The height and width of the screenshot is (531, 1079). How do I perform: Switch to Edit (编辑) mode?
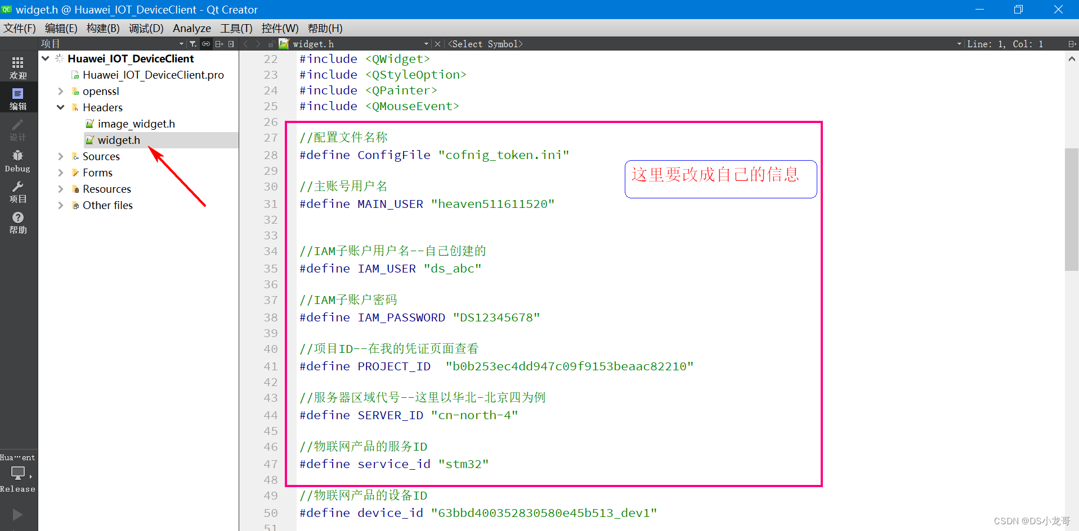click(x=18, y=98)
